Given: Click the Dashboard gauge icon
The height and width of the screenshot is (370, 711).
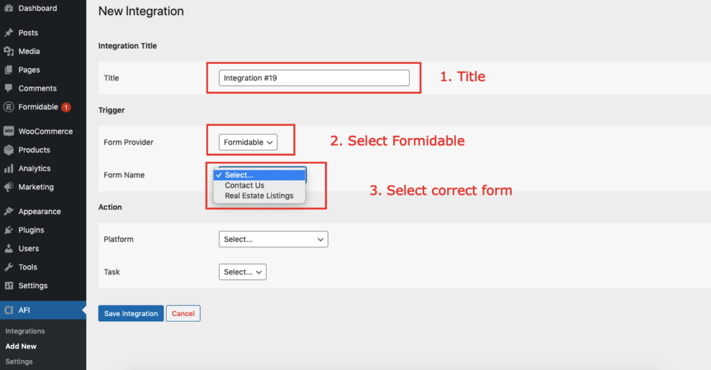Looking at the screenshot, I should click(8, 8).
